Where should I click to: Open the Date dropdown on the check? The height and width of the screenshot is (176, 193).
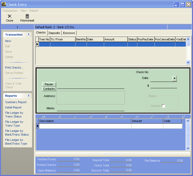pos(174,78)
